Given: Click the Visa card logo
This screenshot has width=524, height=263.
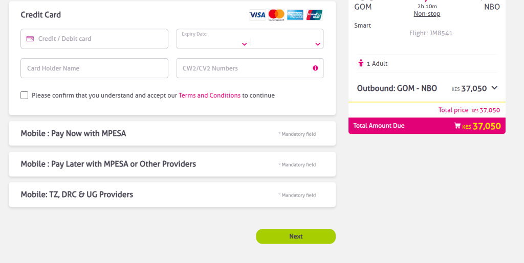Looking at the screenshot, I should click(257, 15).
